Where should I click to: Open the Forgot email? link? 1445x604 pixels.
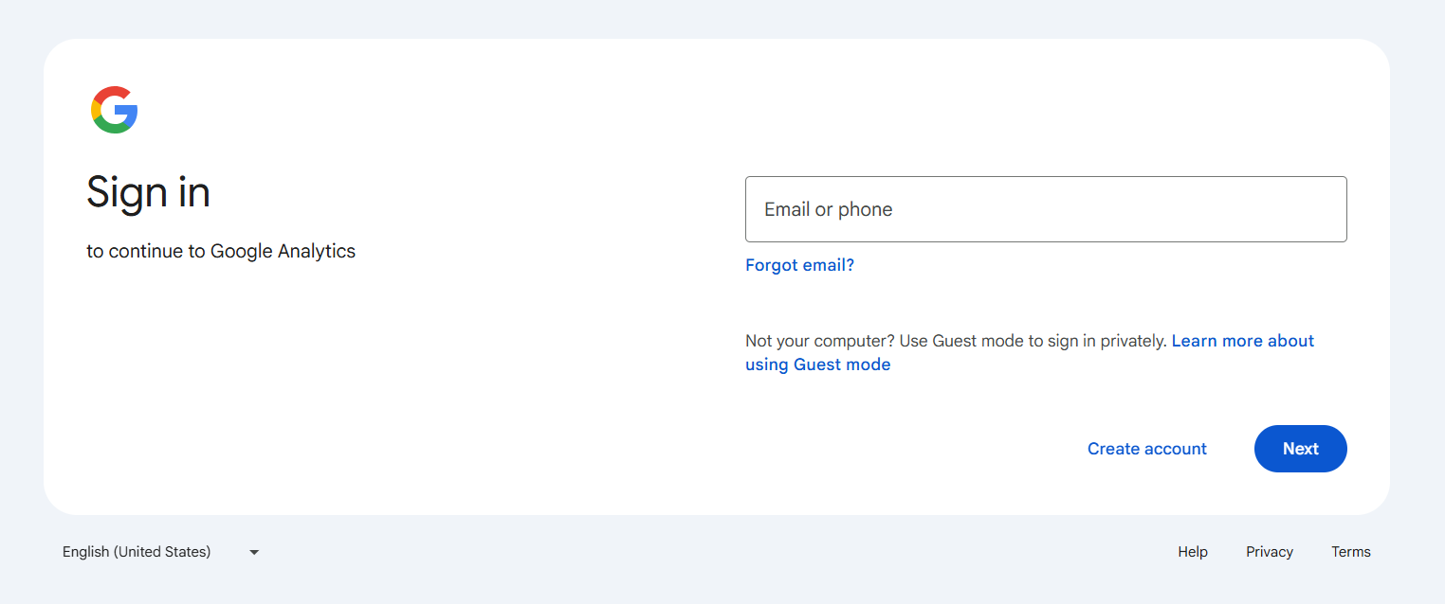tap(799, 265)
